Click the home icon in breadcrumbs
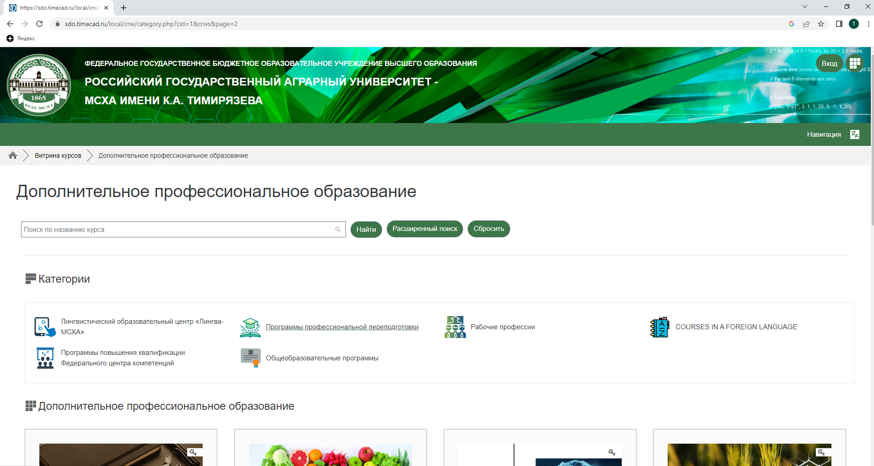The image size is (874, 466). [13, 155]
